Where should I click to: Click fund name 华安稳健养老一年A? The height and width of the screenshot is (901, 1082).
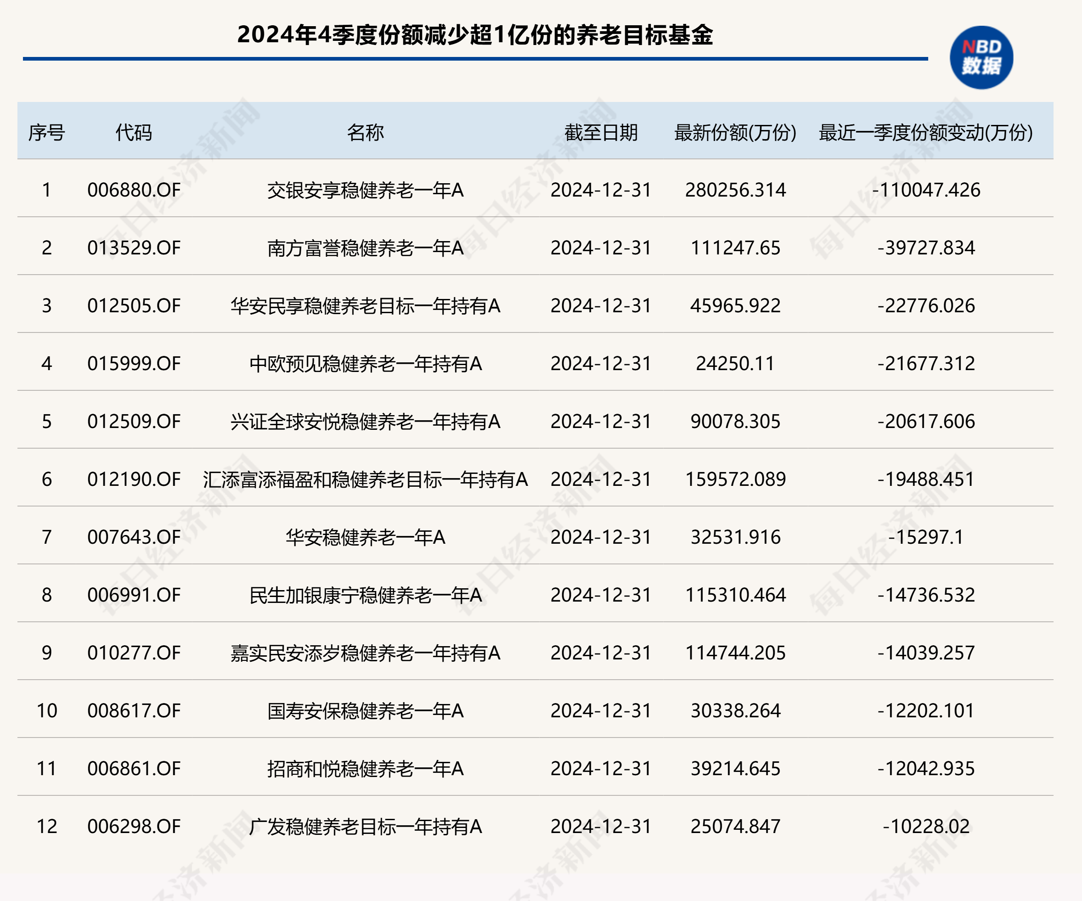pyautogui.click(x=365, y=537)
